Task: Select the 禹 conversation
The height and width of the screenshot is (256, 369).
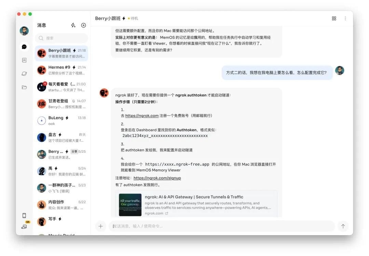Action: [61, 171]
